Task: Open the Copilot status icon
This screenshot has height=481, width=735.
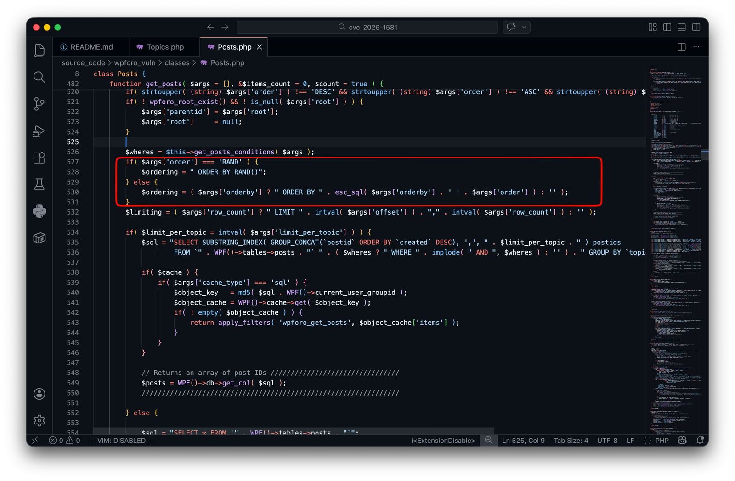Action: pyautogui.click(x=682, y=441)
